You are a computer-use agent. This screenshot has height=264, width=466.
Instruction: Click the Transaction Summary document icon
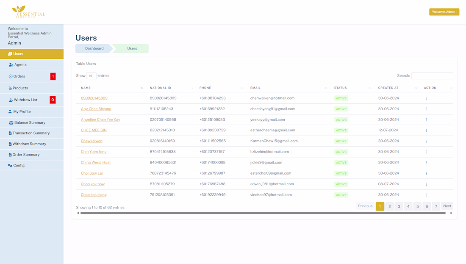[x=10, y=133]
